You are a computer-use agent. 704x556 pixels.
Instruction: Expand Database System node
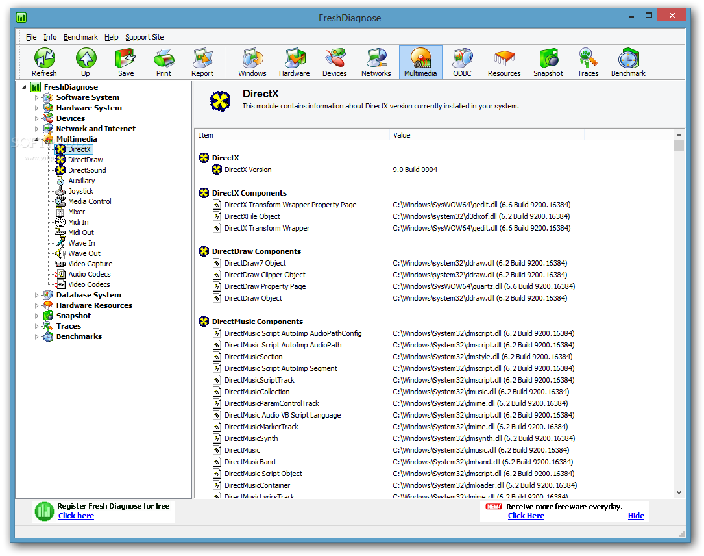pos(37,296)
